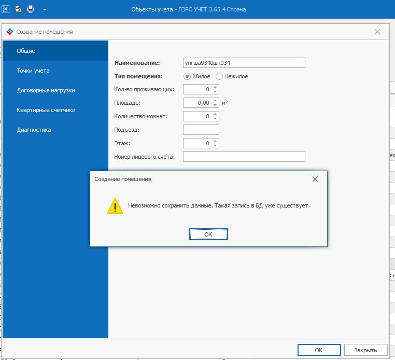Go to Квартирные счетчики section
Screen dimensions: 395x360
(46, 110)
